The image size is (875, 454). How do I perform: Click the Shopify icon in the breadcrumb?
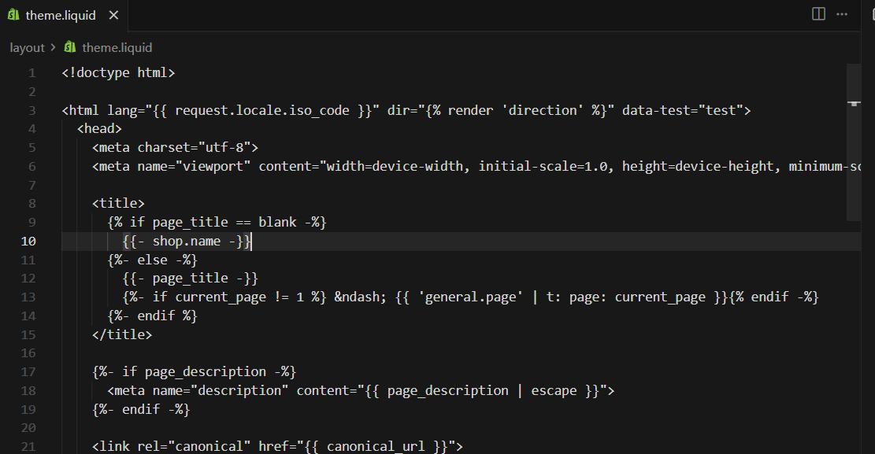tap(70, 47)
